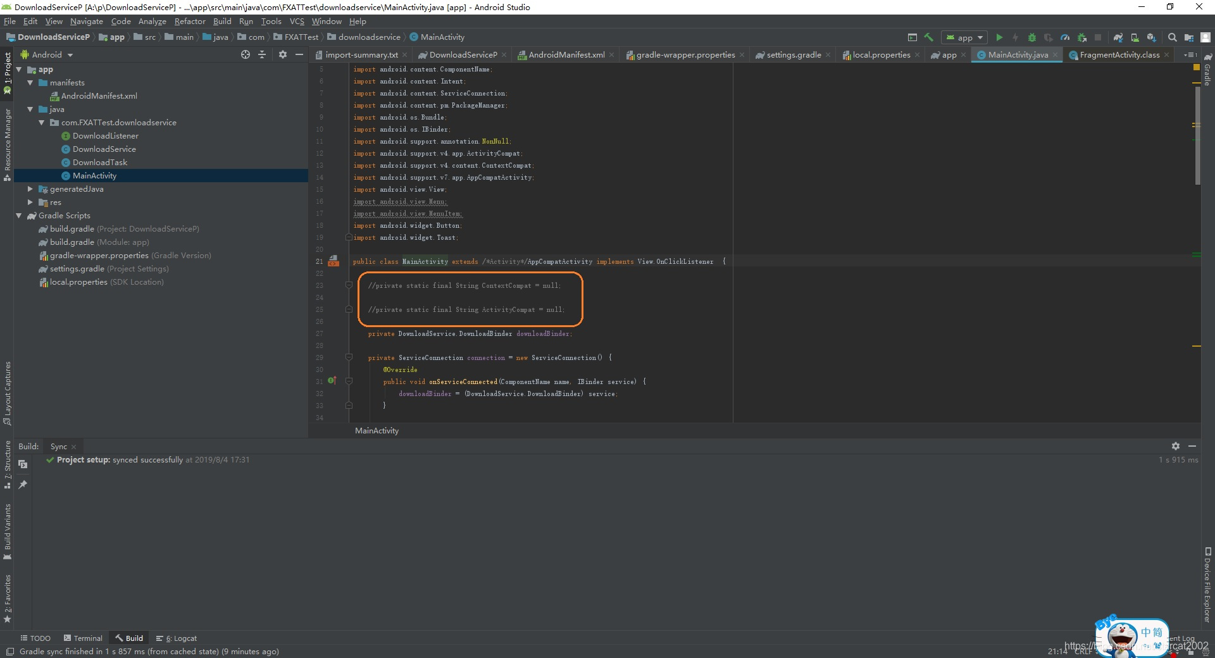1215x658 pixels.
Task: Click the run with coverage icon
Action: point(1048,37)
